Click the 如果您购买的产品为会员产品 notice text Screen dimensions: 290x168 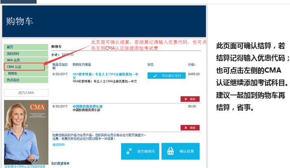point(99,137)
